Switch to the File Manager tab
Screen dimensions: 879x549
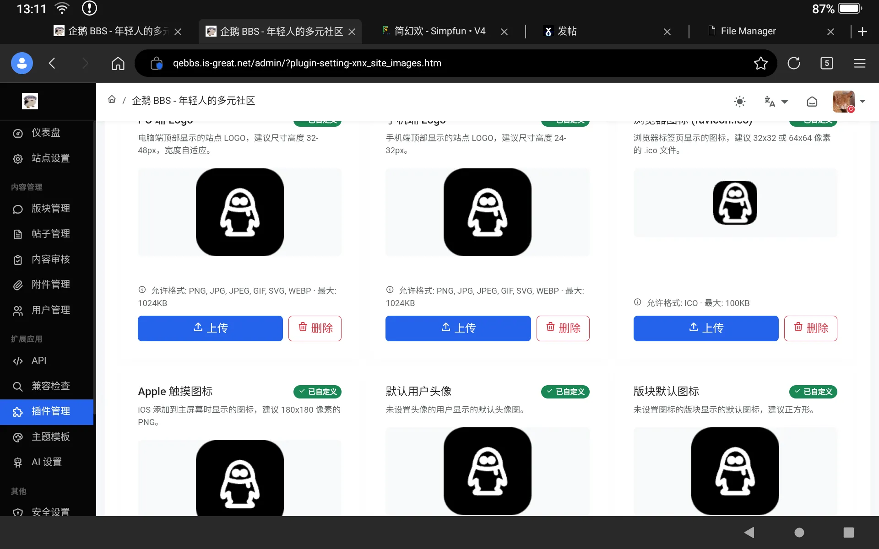[x=748, y=31]
